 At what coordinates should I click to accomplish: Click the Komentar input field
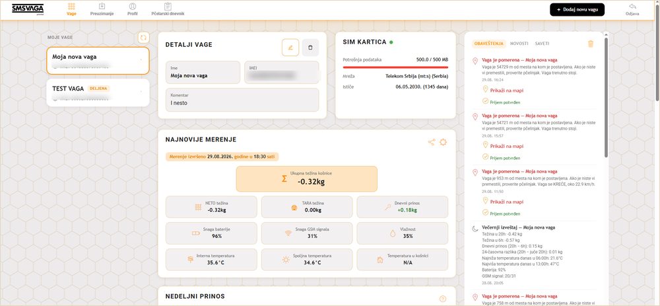pos(242,100)
